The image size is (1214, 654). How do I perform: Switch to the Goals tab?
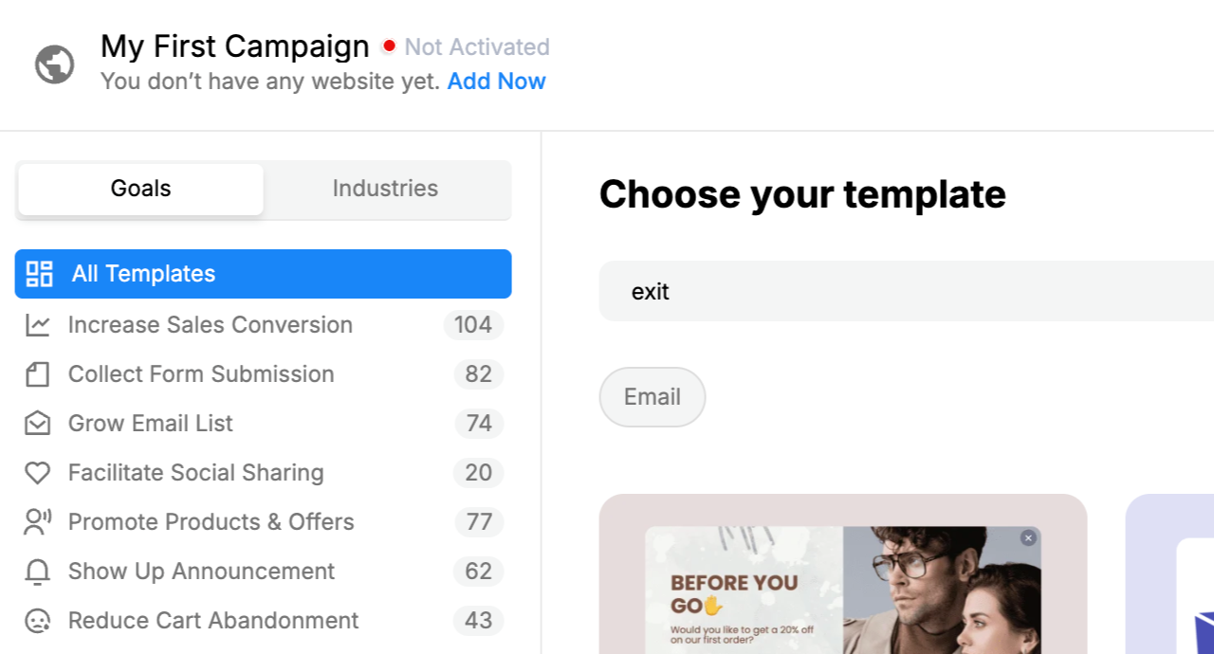140,189
